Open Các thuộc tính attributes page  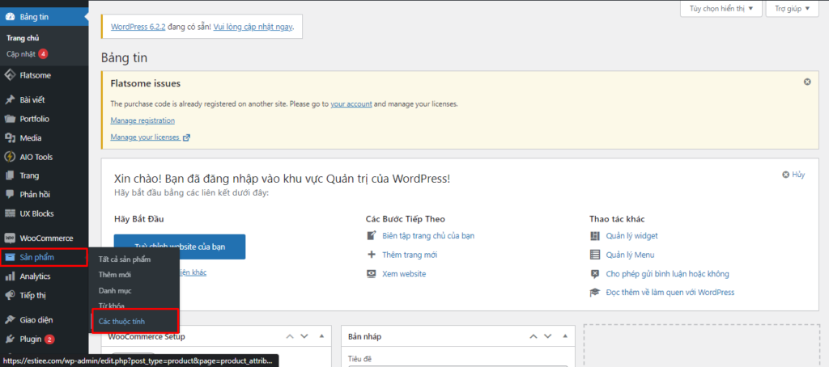(121, 321)
